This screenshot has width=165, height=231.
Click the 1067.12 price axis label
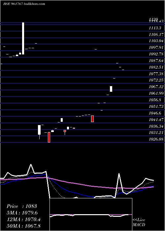156,87
